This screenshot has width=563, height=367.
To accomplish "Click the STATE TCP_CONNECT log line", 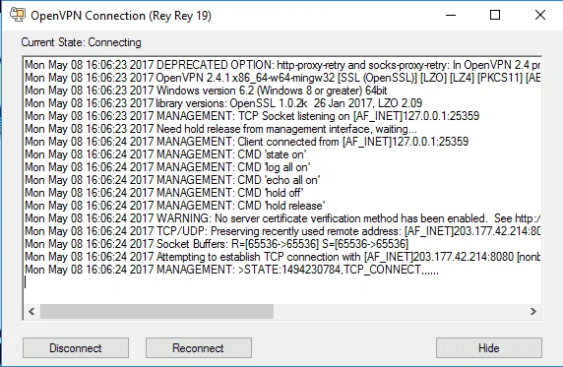I will pos(231,270).
